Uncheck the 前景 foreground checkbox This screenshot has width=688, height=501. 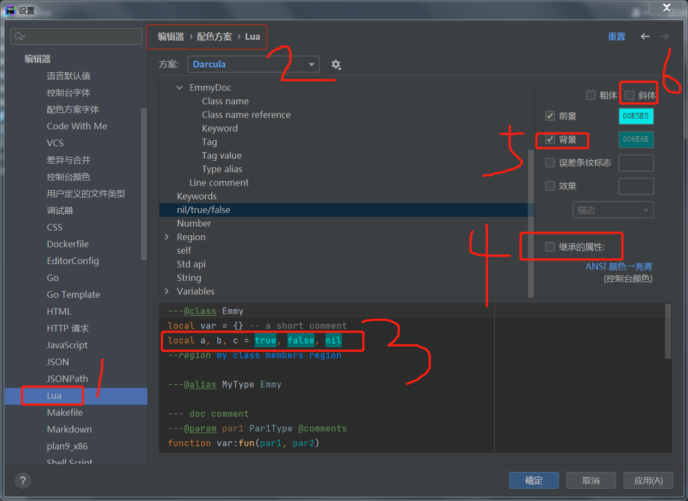[x=550, y=116]
